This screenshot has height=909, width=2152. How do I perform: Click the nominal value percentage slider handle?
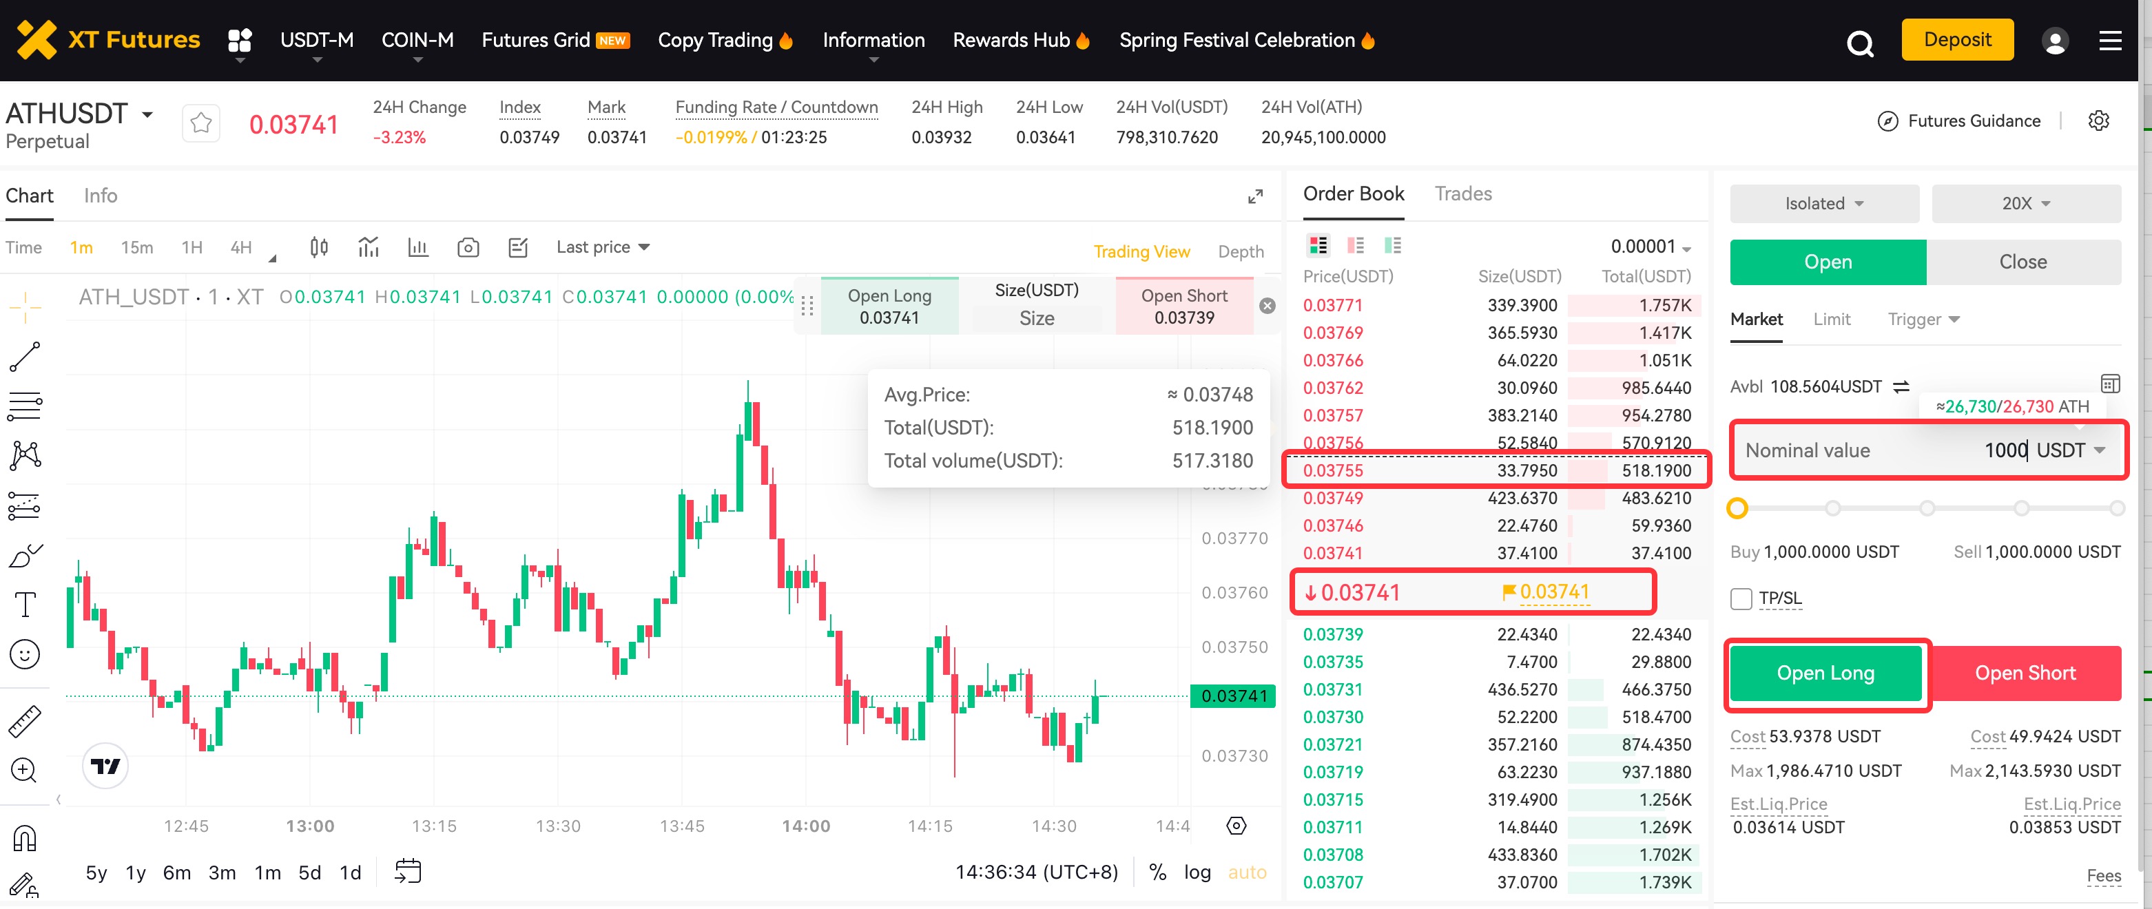(1737, 508)
